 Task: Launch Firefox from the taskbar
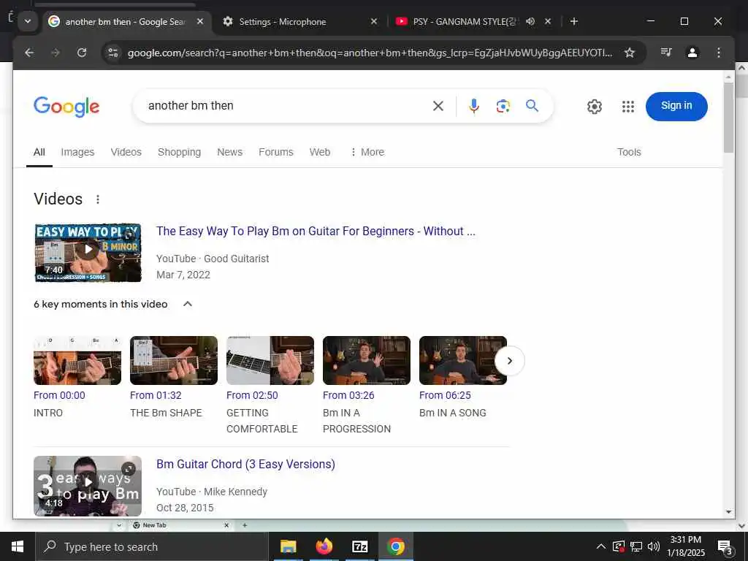tap(324, 546)
